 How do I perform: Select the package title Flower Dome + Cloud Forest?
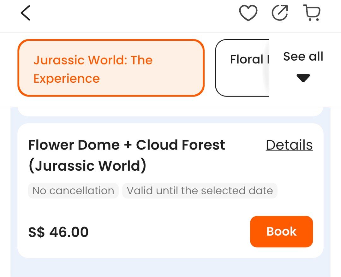126,155
